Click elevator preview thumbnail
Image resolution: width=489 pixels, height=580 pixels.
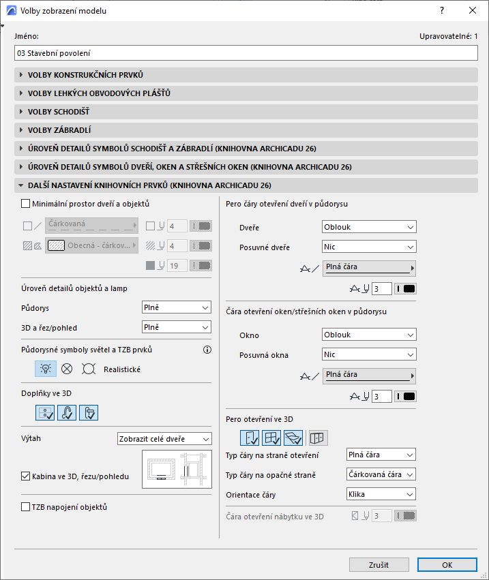pyautogui.click(x=177, y=469)
